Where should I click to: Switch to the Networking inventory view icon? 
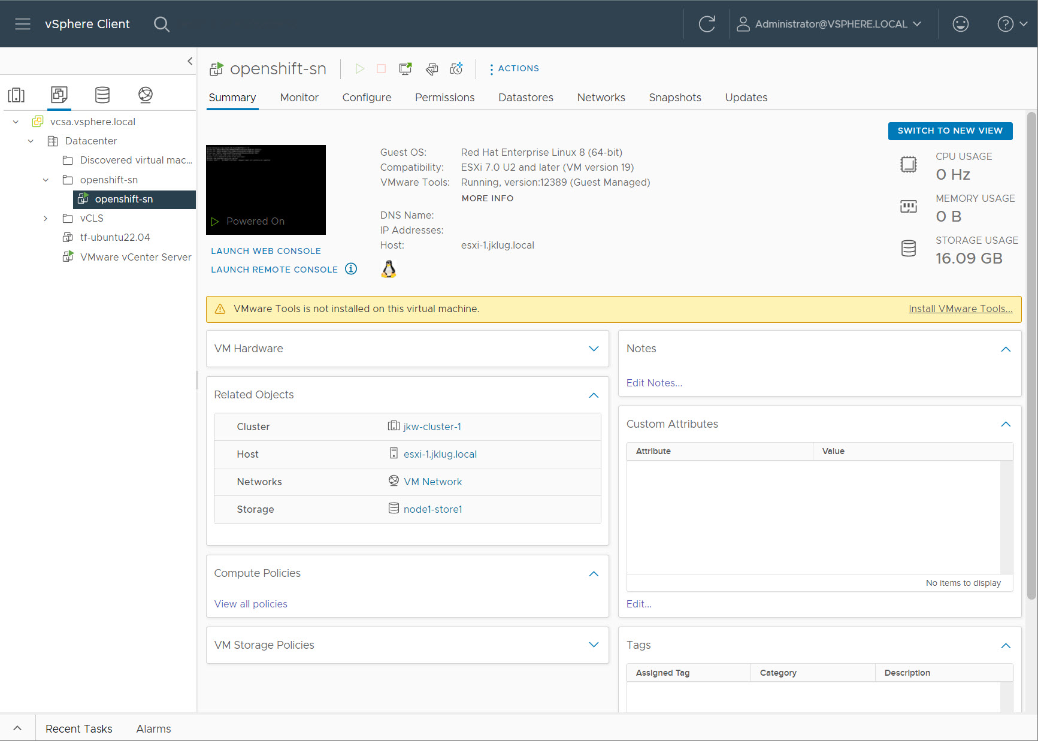[146, 95]
